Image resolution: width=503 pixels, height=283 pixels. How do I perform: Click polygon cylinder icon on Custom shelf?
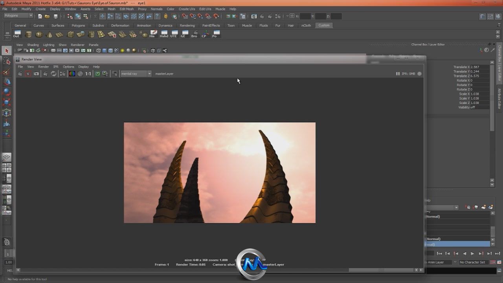[x=29, y=34]
